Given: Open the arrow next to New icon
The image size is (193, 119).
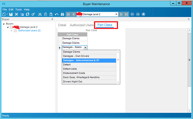Looking at the screenshot, I should point(7,14).
